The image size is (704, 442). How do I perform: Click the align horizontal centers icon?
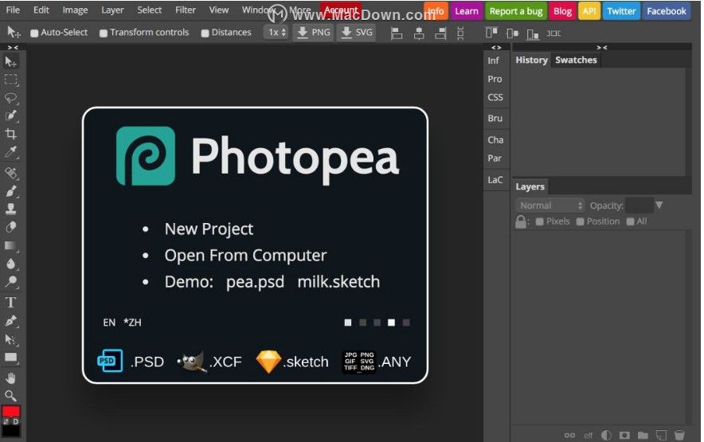[x=419, y=33]
